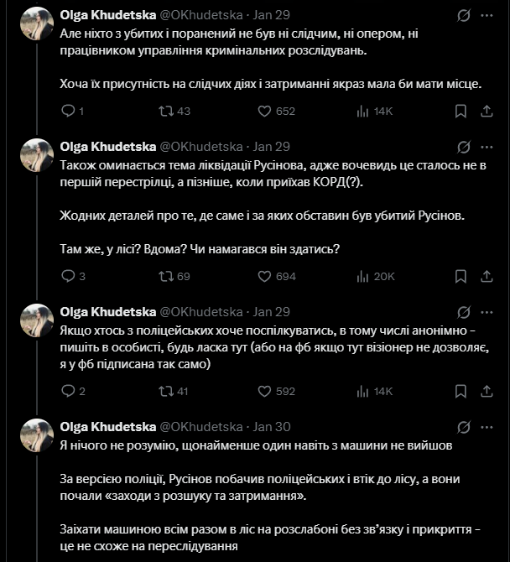This screenshot has width=510, height=562.
Task: Reply to the tweet showing 1 reply
Action: [x=70, y=111]
